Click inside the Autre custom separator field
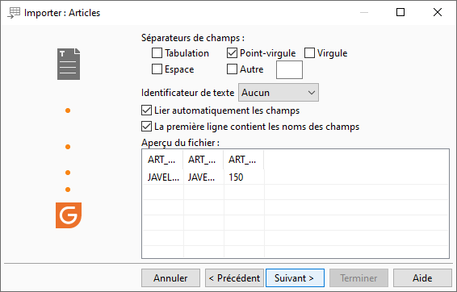Screen dimensions: 457x292 pyautogui.click(x=289, y=70)
